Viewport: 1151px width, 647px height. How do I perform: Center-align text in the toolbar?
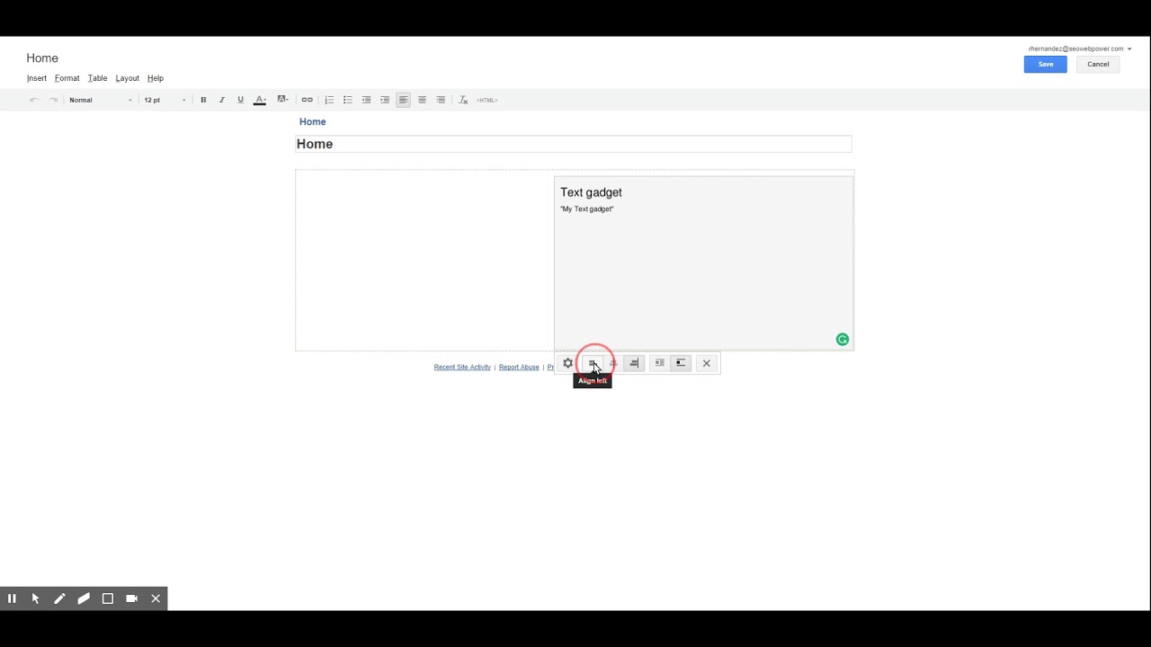point(422,100)
